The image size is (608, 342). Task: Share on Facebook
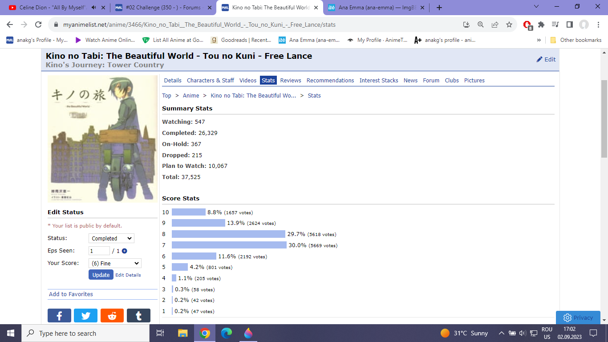click(59, 316)
